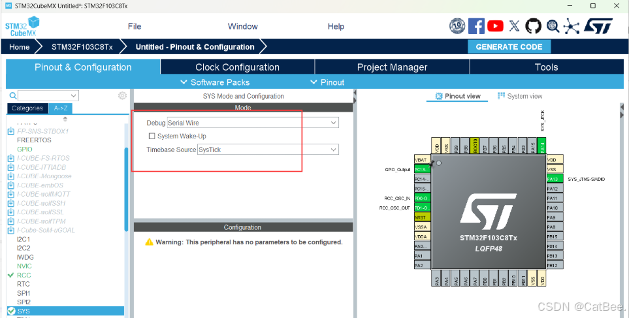Click download icon for FP-SNS-STBOX1
Image resolution: width=629 pixels, height=318 pixels.
11,131
